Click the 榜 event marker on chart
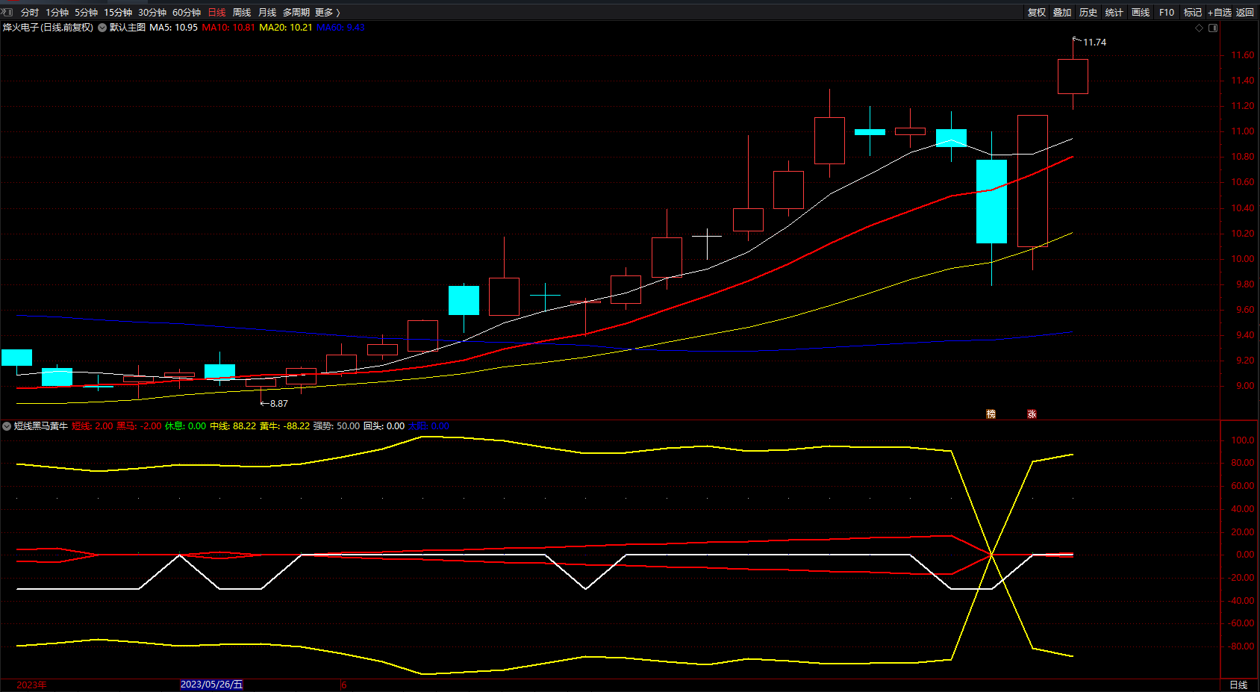The height and width of the screenshot is (692, 1260). click(x=991, y=414)
